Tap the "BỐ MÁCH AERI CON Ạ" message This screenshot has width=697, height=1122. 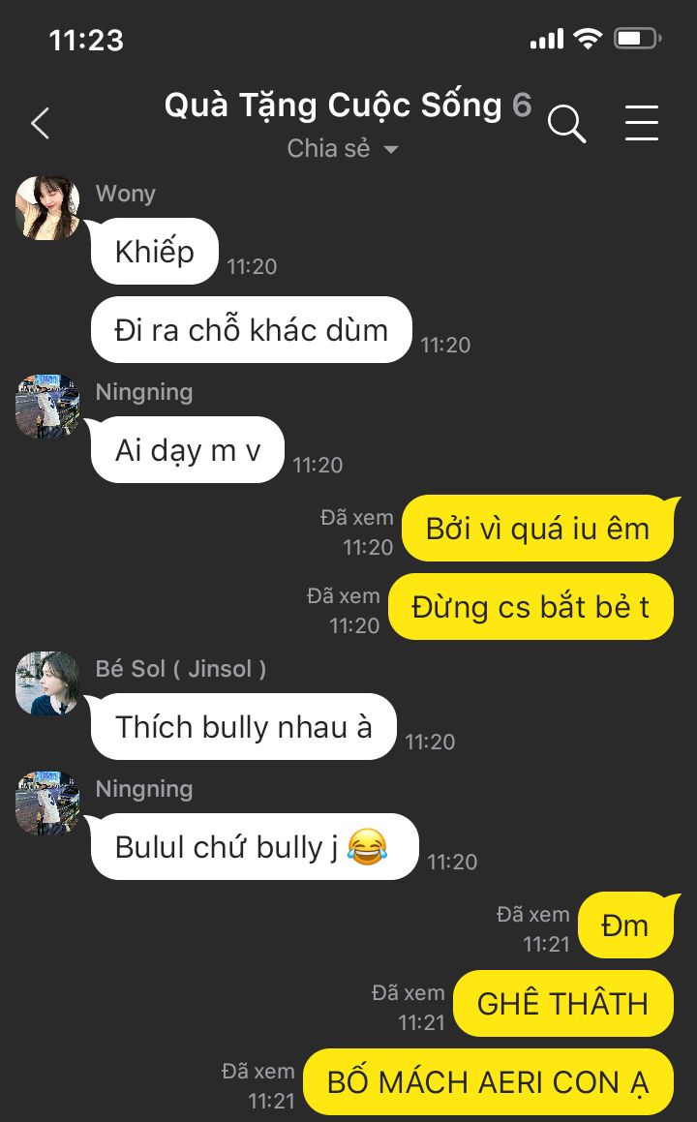point(488,1081)
